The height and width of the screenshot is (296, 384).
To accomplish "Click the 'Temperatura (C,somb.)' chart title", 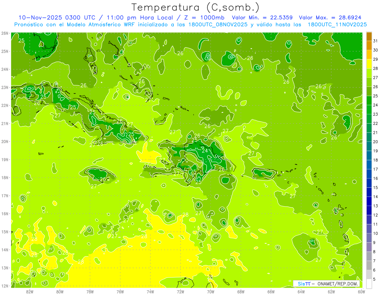I will [x=195, y=7].
